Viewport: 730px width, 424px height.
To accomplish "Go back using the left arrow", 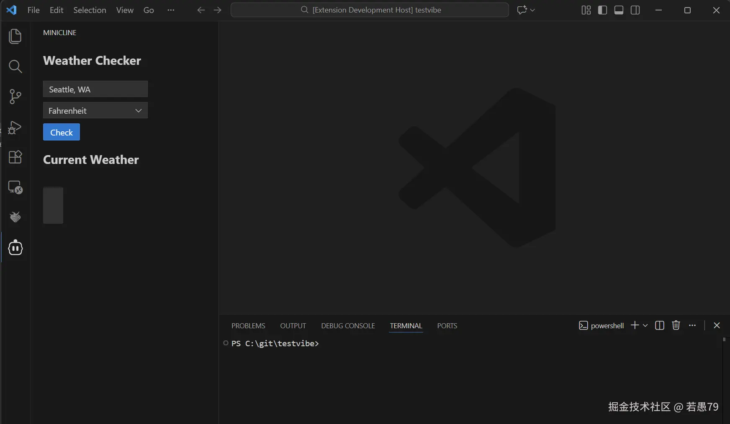I will tap(201, 10).
